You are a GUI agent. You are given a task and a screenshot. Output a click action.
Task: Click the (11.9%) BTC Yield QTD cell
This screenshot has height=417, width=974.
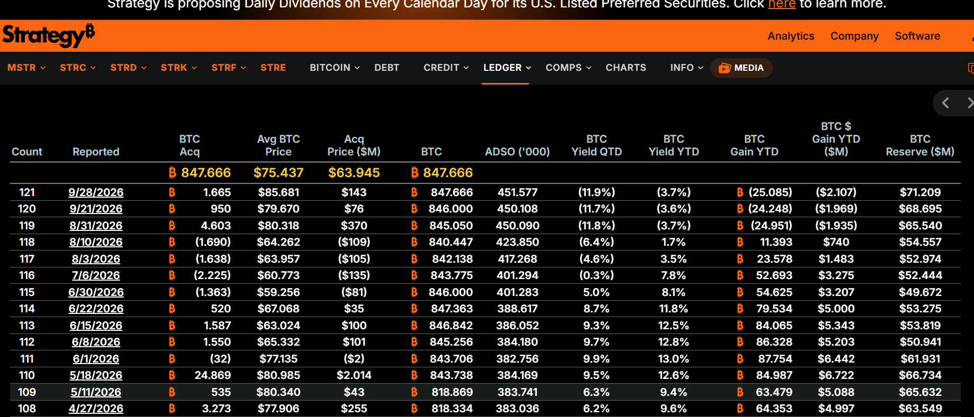(x=597, y=192)
